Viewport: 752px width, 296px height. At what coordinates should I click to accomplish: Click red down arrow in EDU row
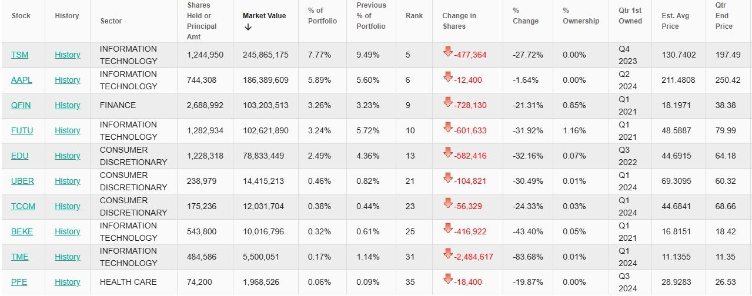447,152
